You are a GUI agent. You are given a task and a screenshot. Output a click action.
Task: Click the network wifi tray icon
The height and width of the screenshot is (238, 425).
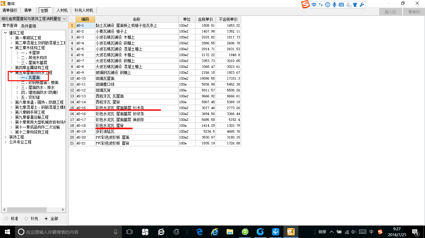tap(347, 232)
